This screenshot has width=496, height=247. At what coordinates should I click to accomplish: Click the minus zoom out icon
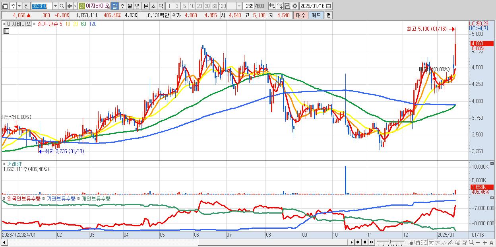coord(478,243)
